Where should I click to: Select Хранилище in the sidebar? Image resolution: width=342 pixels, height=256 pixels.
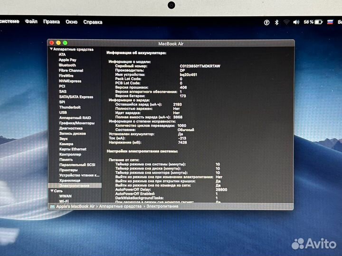click(x=70, y=180)
